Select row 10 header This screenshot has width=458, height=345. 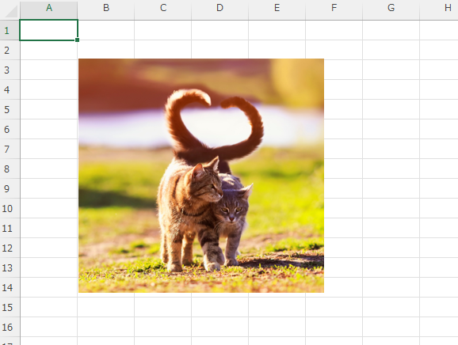(x=10, y=208)
